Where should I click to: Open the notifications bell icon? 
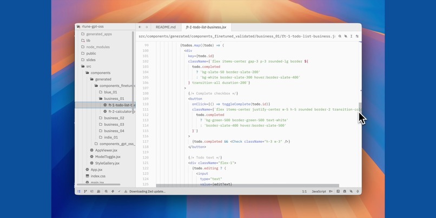(x=358, y=191)
